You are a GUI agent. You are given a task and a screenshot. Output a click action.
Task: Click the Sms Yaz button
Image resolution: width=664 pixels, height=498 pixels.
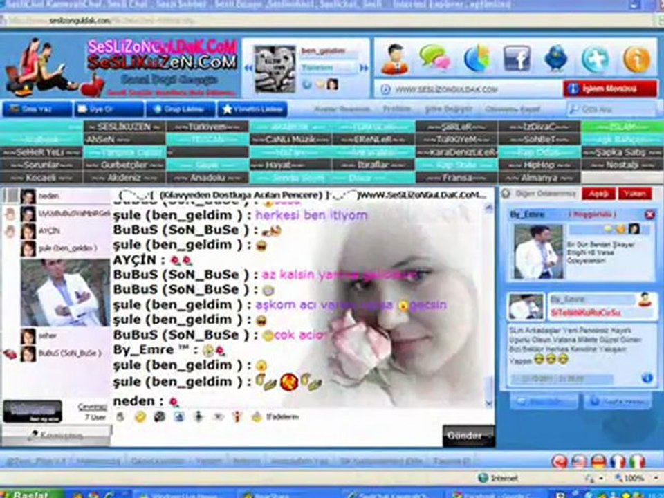(x=37, y=109)
